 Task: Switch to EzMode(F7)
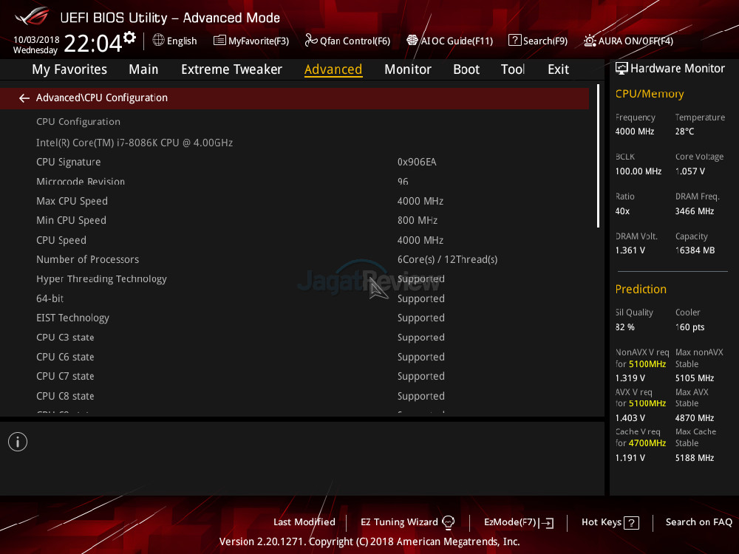point(510,522)
